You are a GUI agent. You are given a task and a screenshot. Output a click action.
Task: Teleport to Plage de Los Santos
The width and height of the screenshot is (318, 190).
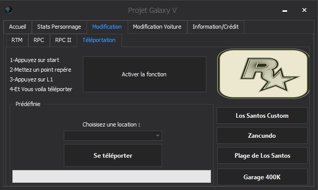(262, 156)
